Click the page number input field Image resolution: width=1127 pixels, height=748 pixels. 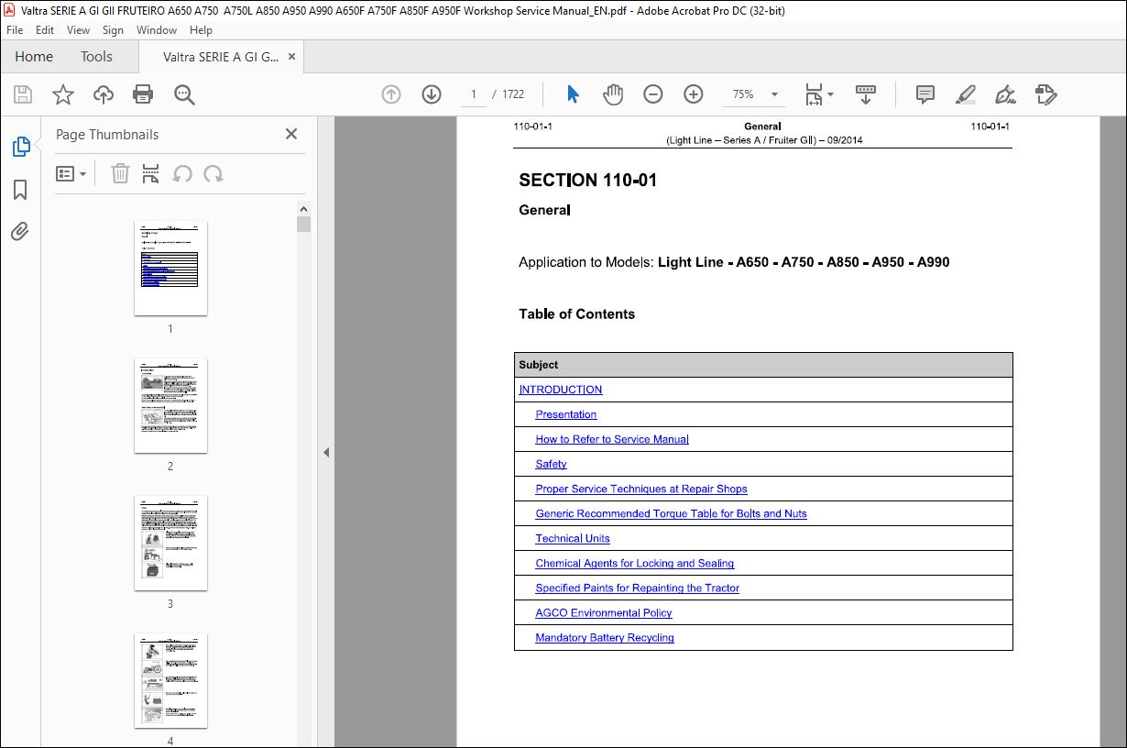tap(474, 94)
